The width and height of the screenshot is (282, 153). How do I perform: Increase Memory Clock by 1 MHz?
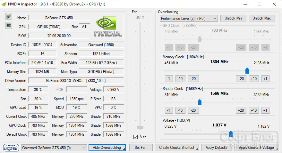(x=265, y=78)
